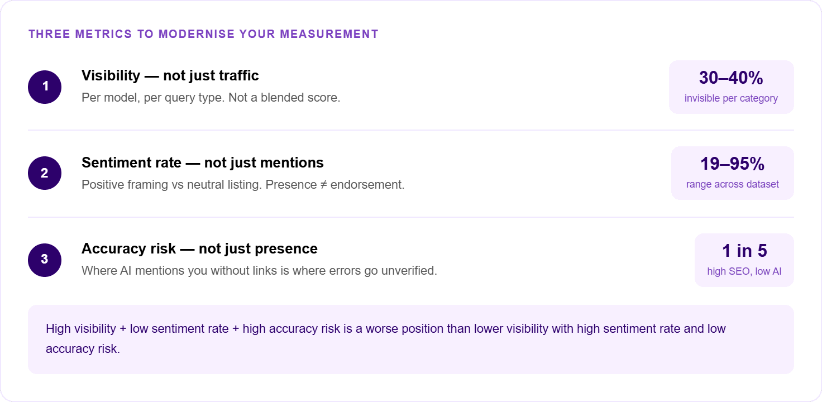The height and width of the screenshot is (402, 822).
Task: Open the 'Visibility — not just traffic' title
Action: (x=170, y=75)
